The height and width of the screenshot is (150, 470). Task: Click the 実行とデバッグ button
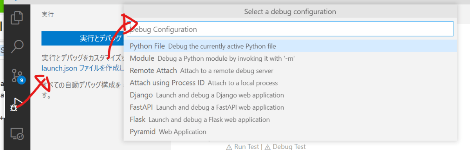[82, 38]
